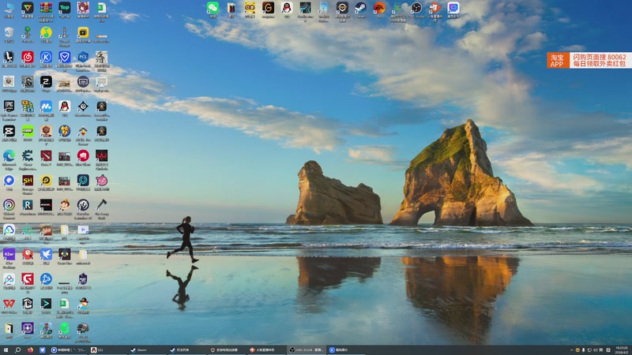
Task: Open Firefox from the taskbar
Action: coord(30,350)
